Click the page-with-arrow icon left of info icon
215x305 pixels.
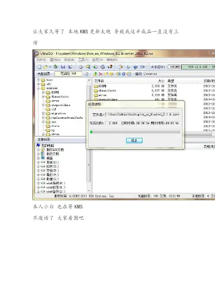click(x=121, y=67)
